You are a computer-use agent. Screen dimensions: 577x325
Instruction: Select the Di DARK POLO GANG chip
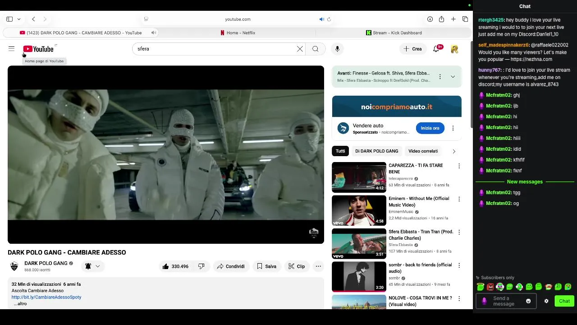click(x=376, y=151)
